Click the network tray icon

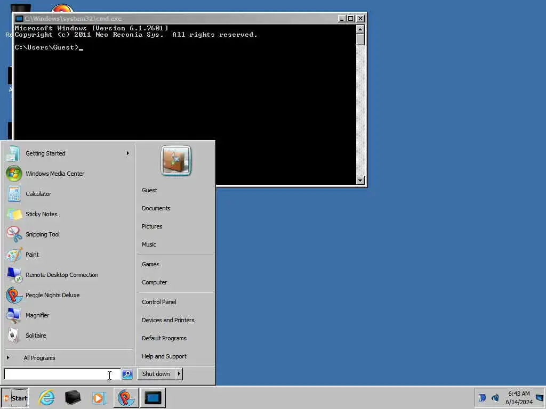482,397
